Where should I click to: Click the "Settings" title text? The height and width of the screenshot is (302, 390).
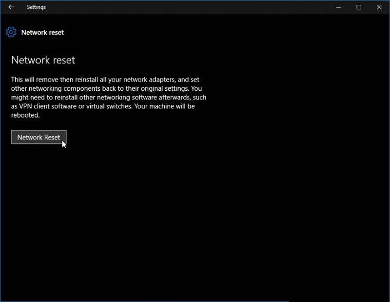(37, 7)
